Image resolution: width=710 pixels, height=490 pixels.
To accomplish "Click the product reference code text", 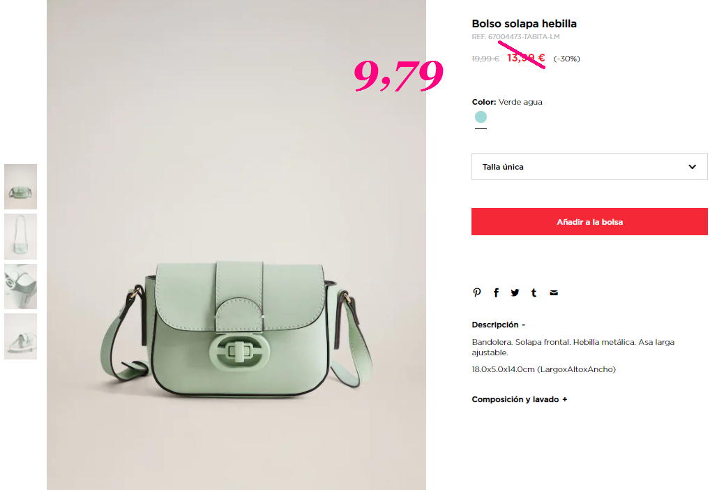I will [x=515, y=37].
